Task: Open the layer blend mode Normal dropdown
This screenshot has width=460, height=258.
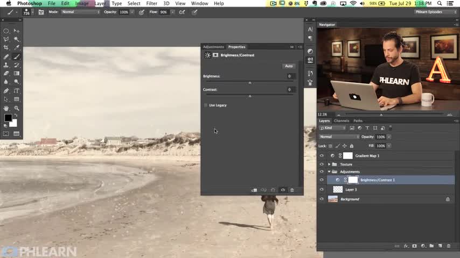Action: tap(339, 137)
